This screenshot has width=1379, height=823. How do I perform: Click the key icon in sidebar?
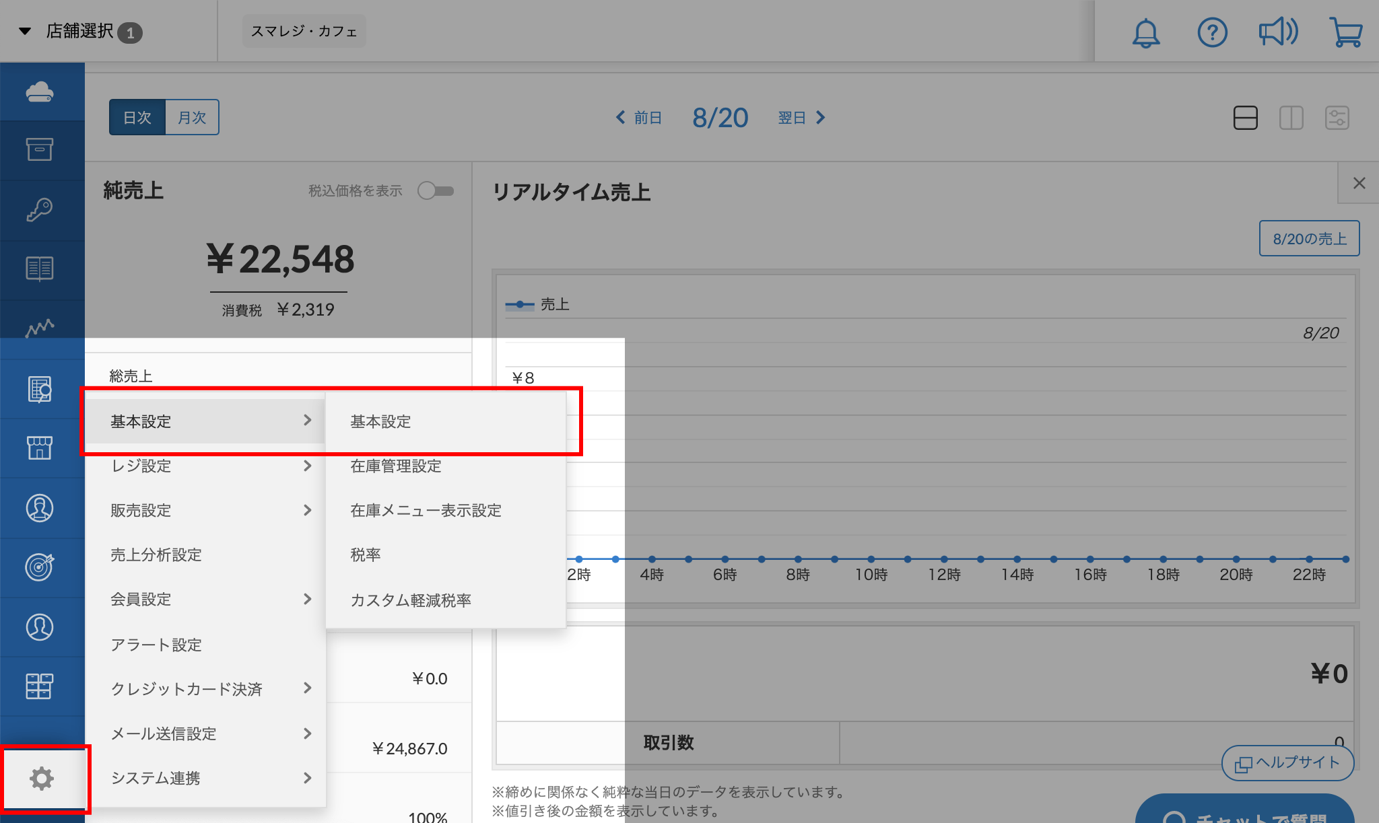(40, 209)
